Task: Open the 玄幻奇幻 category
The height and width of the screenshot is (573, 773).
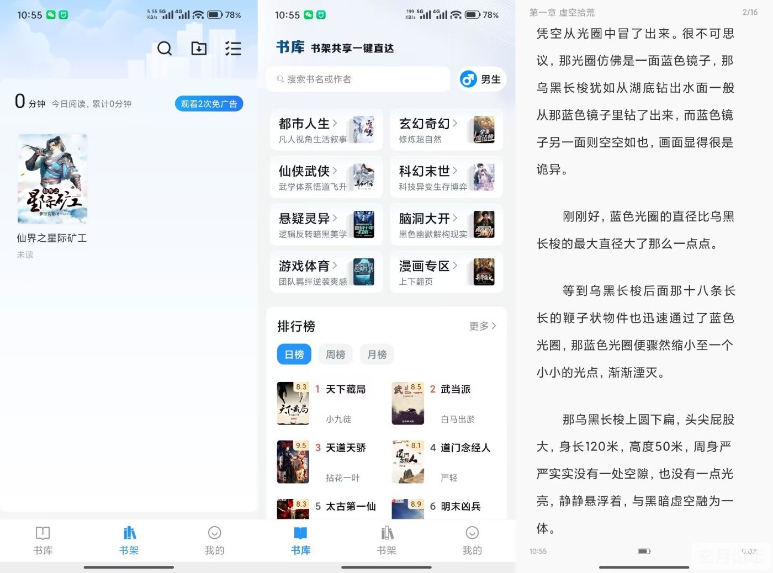Action: click(446, 130)
